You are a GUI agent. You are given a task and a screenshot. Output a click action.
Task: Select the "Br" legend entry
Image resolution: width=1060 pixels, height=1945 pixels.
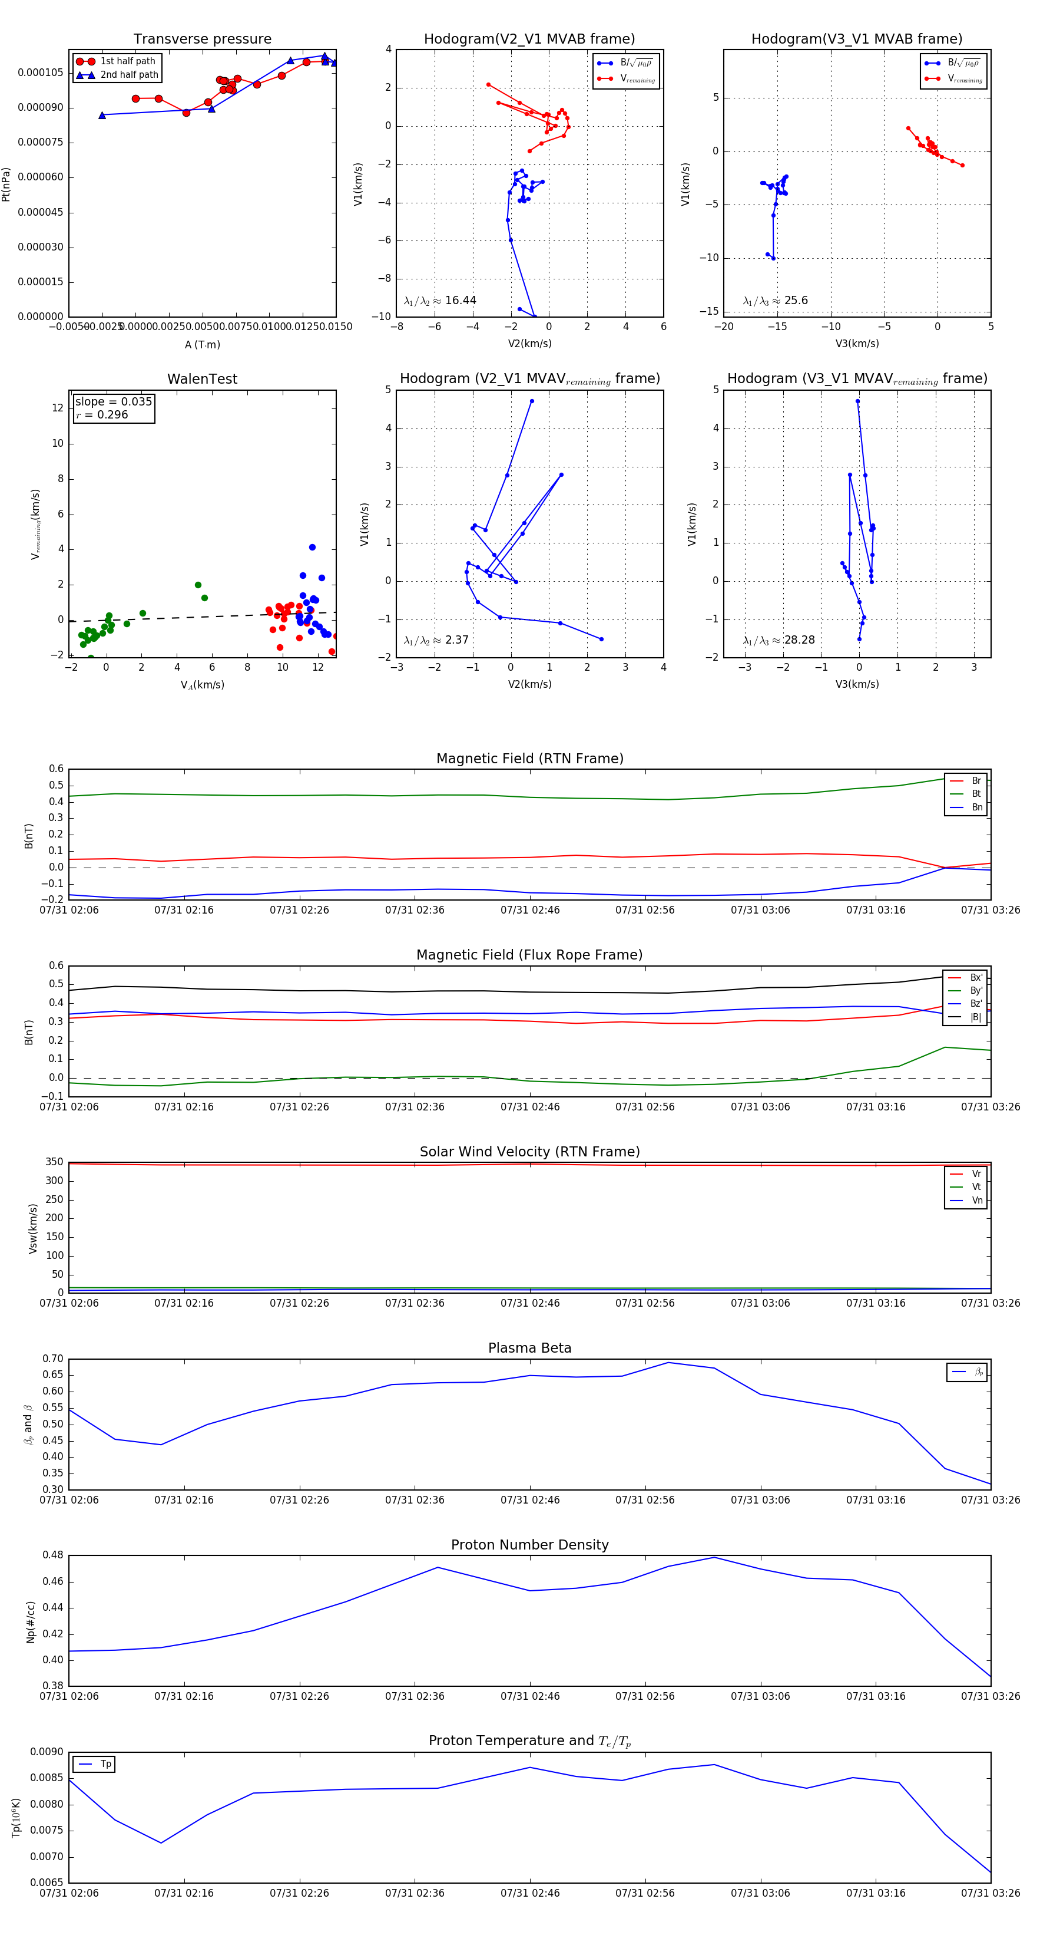[966, 781]
